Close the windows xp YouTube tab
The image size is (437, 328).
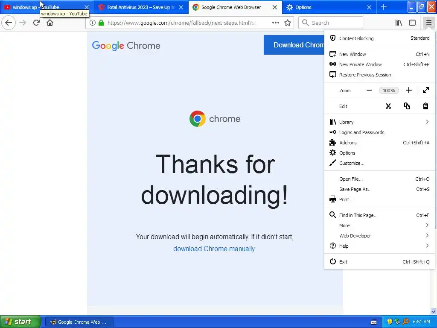pyautogui.click(x=86, y=7)
